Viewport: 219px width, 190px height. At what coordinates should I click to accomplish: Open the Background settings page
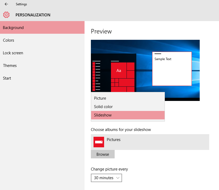click(13, 28)
